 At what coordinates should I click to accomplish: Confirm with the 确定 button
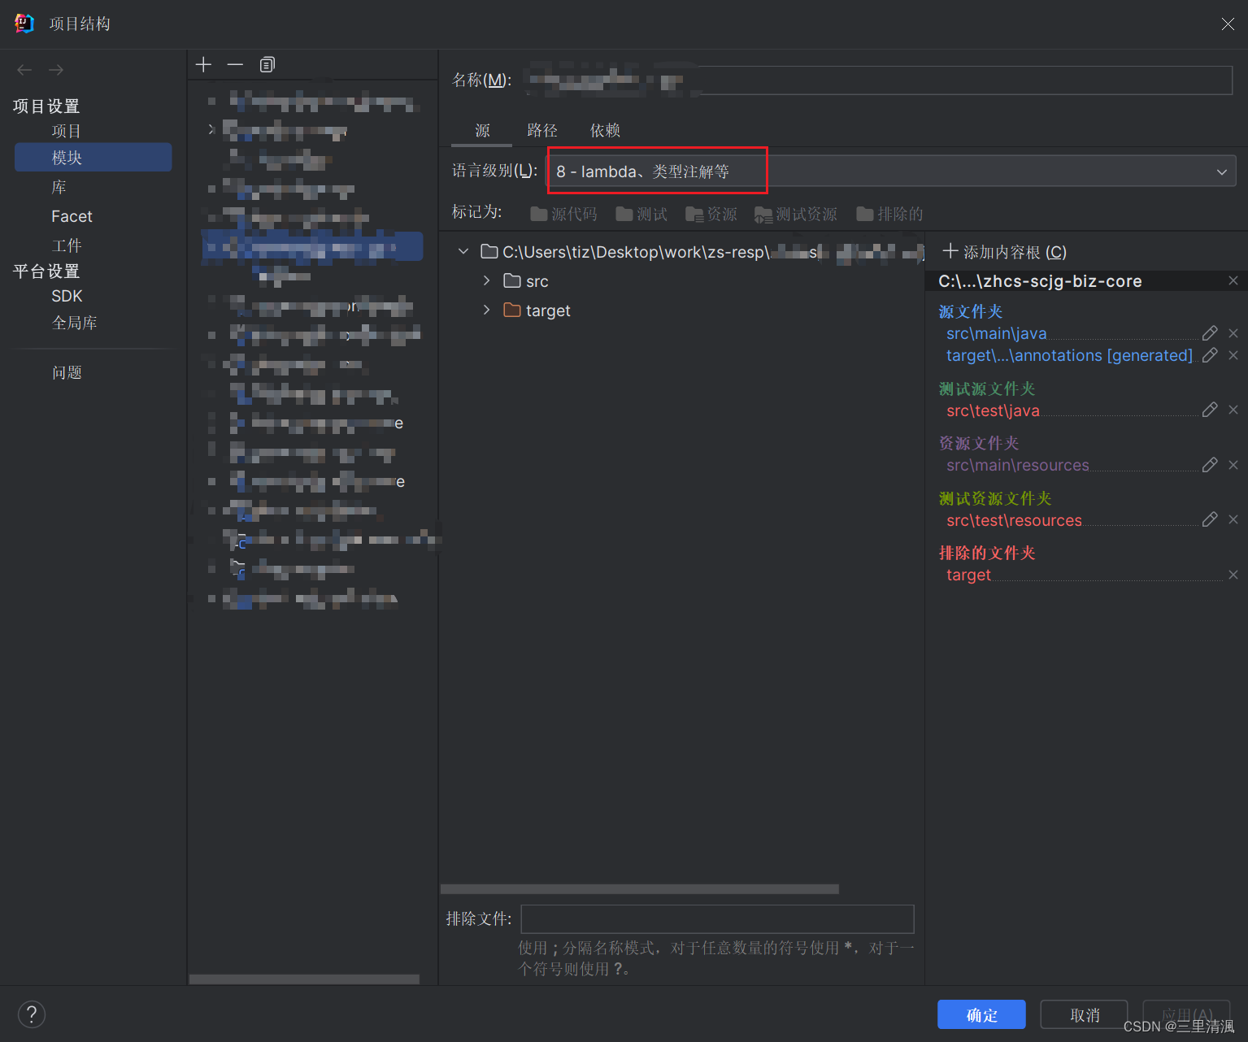pos(981,1014)
